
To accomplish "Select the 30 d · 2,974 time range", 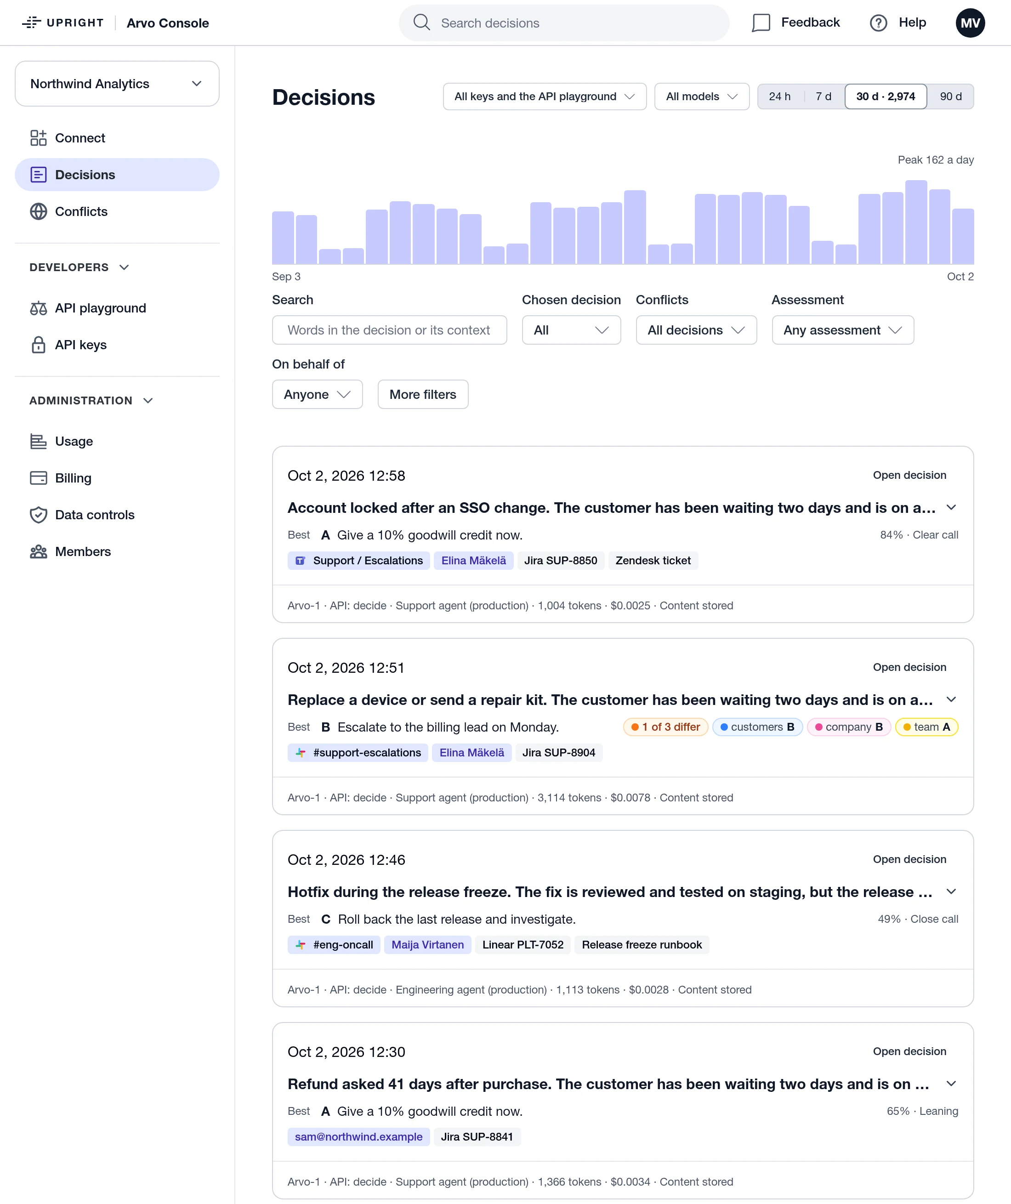I will 886,97.
